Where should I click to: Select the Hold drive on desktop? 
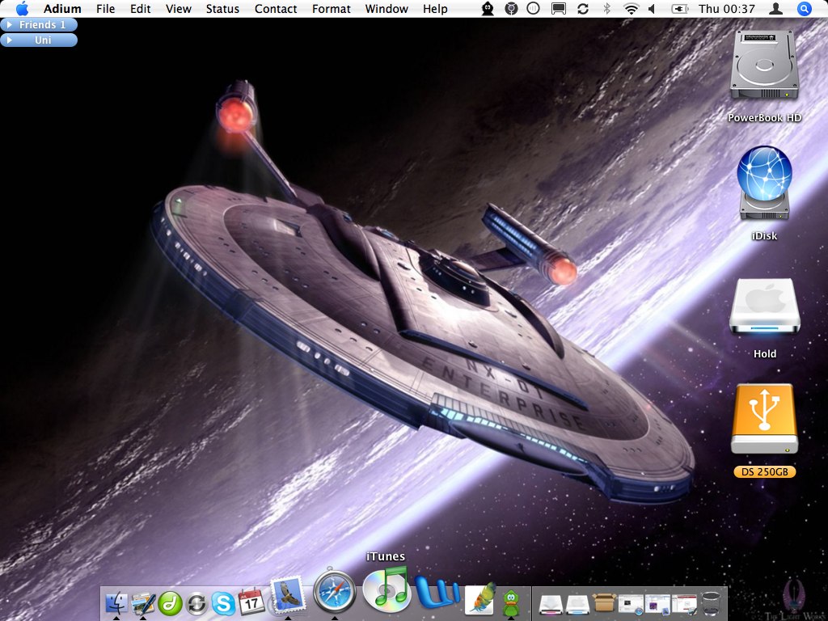pyautogui.click(x=765, y=306)
